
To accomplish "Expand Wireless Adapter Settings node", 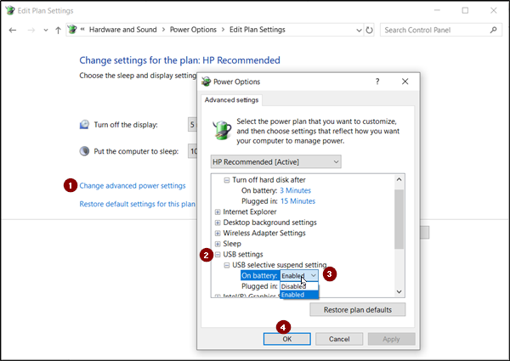I will [218, 234].
